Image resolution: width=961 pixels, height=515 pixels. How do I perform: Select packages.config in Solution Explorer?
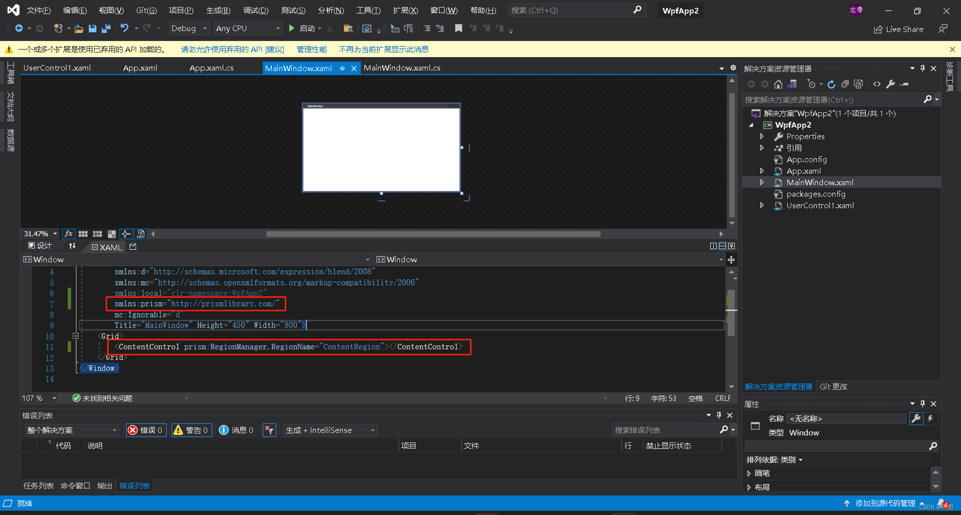[815, 194]
